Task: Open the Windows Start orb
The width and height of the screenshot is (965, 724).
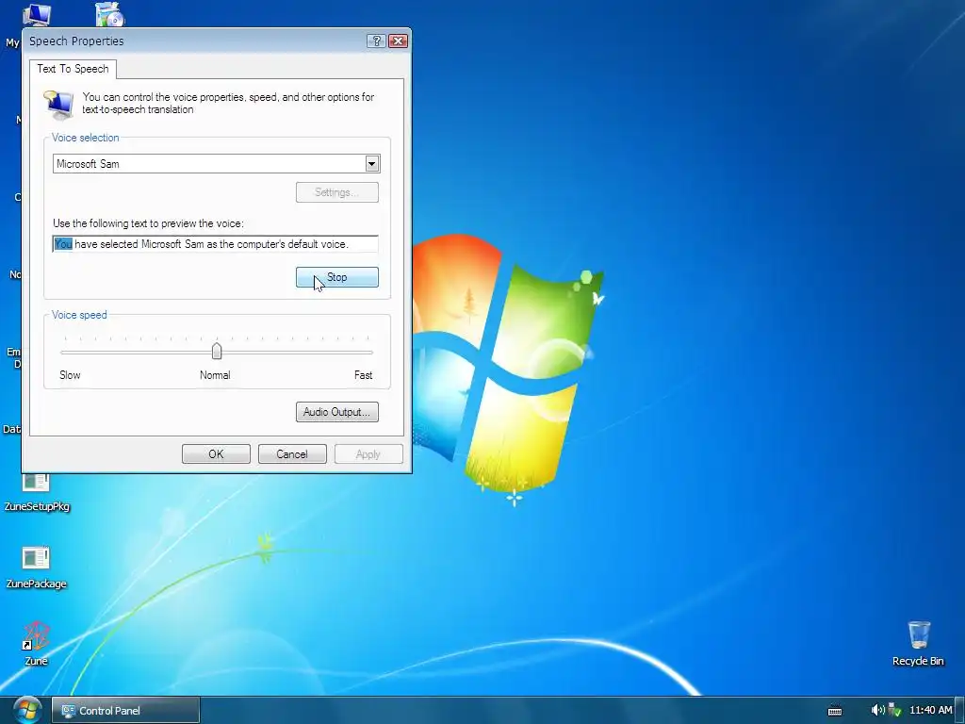Action: click(x=27, y=710)
